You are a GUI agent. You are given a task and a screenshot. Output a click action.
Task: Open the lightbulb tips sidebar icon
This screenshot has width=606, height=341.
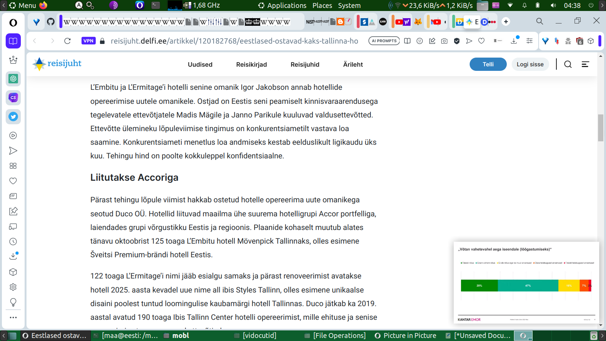point(13,302)
